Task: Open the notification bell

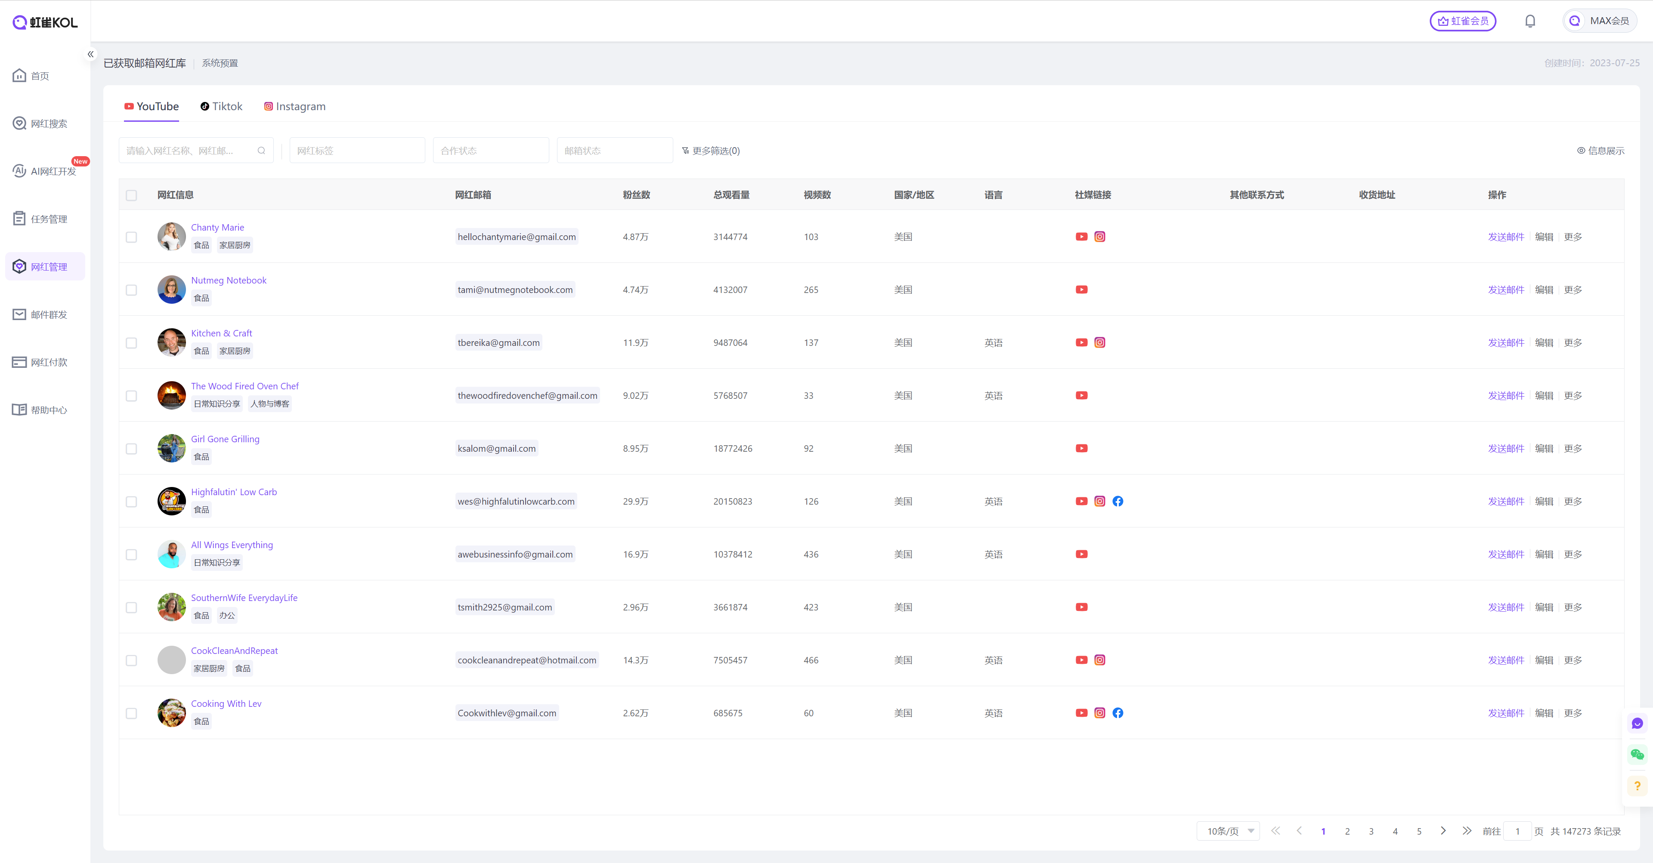Action: click(1530, 21)
